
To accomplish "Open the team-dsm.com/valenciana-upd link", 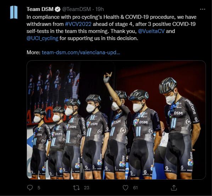I will [81, 52].
